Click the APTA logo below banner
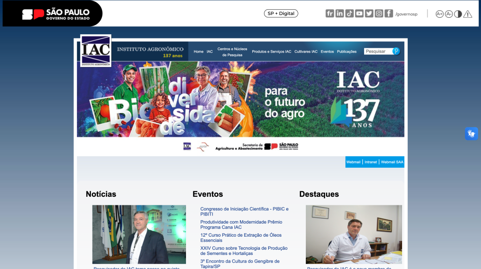Image resolution: width=481 pixels, height=269 pixels. click(203, 147)
